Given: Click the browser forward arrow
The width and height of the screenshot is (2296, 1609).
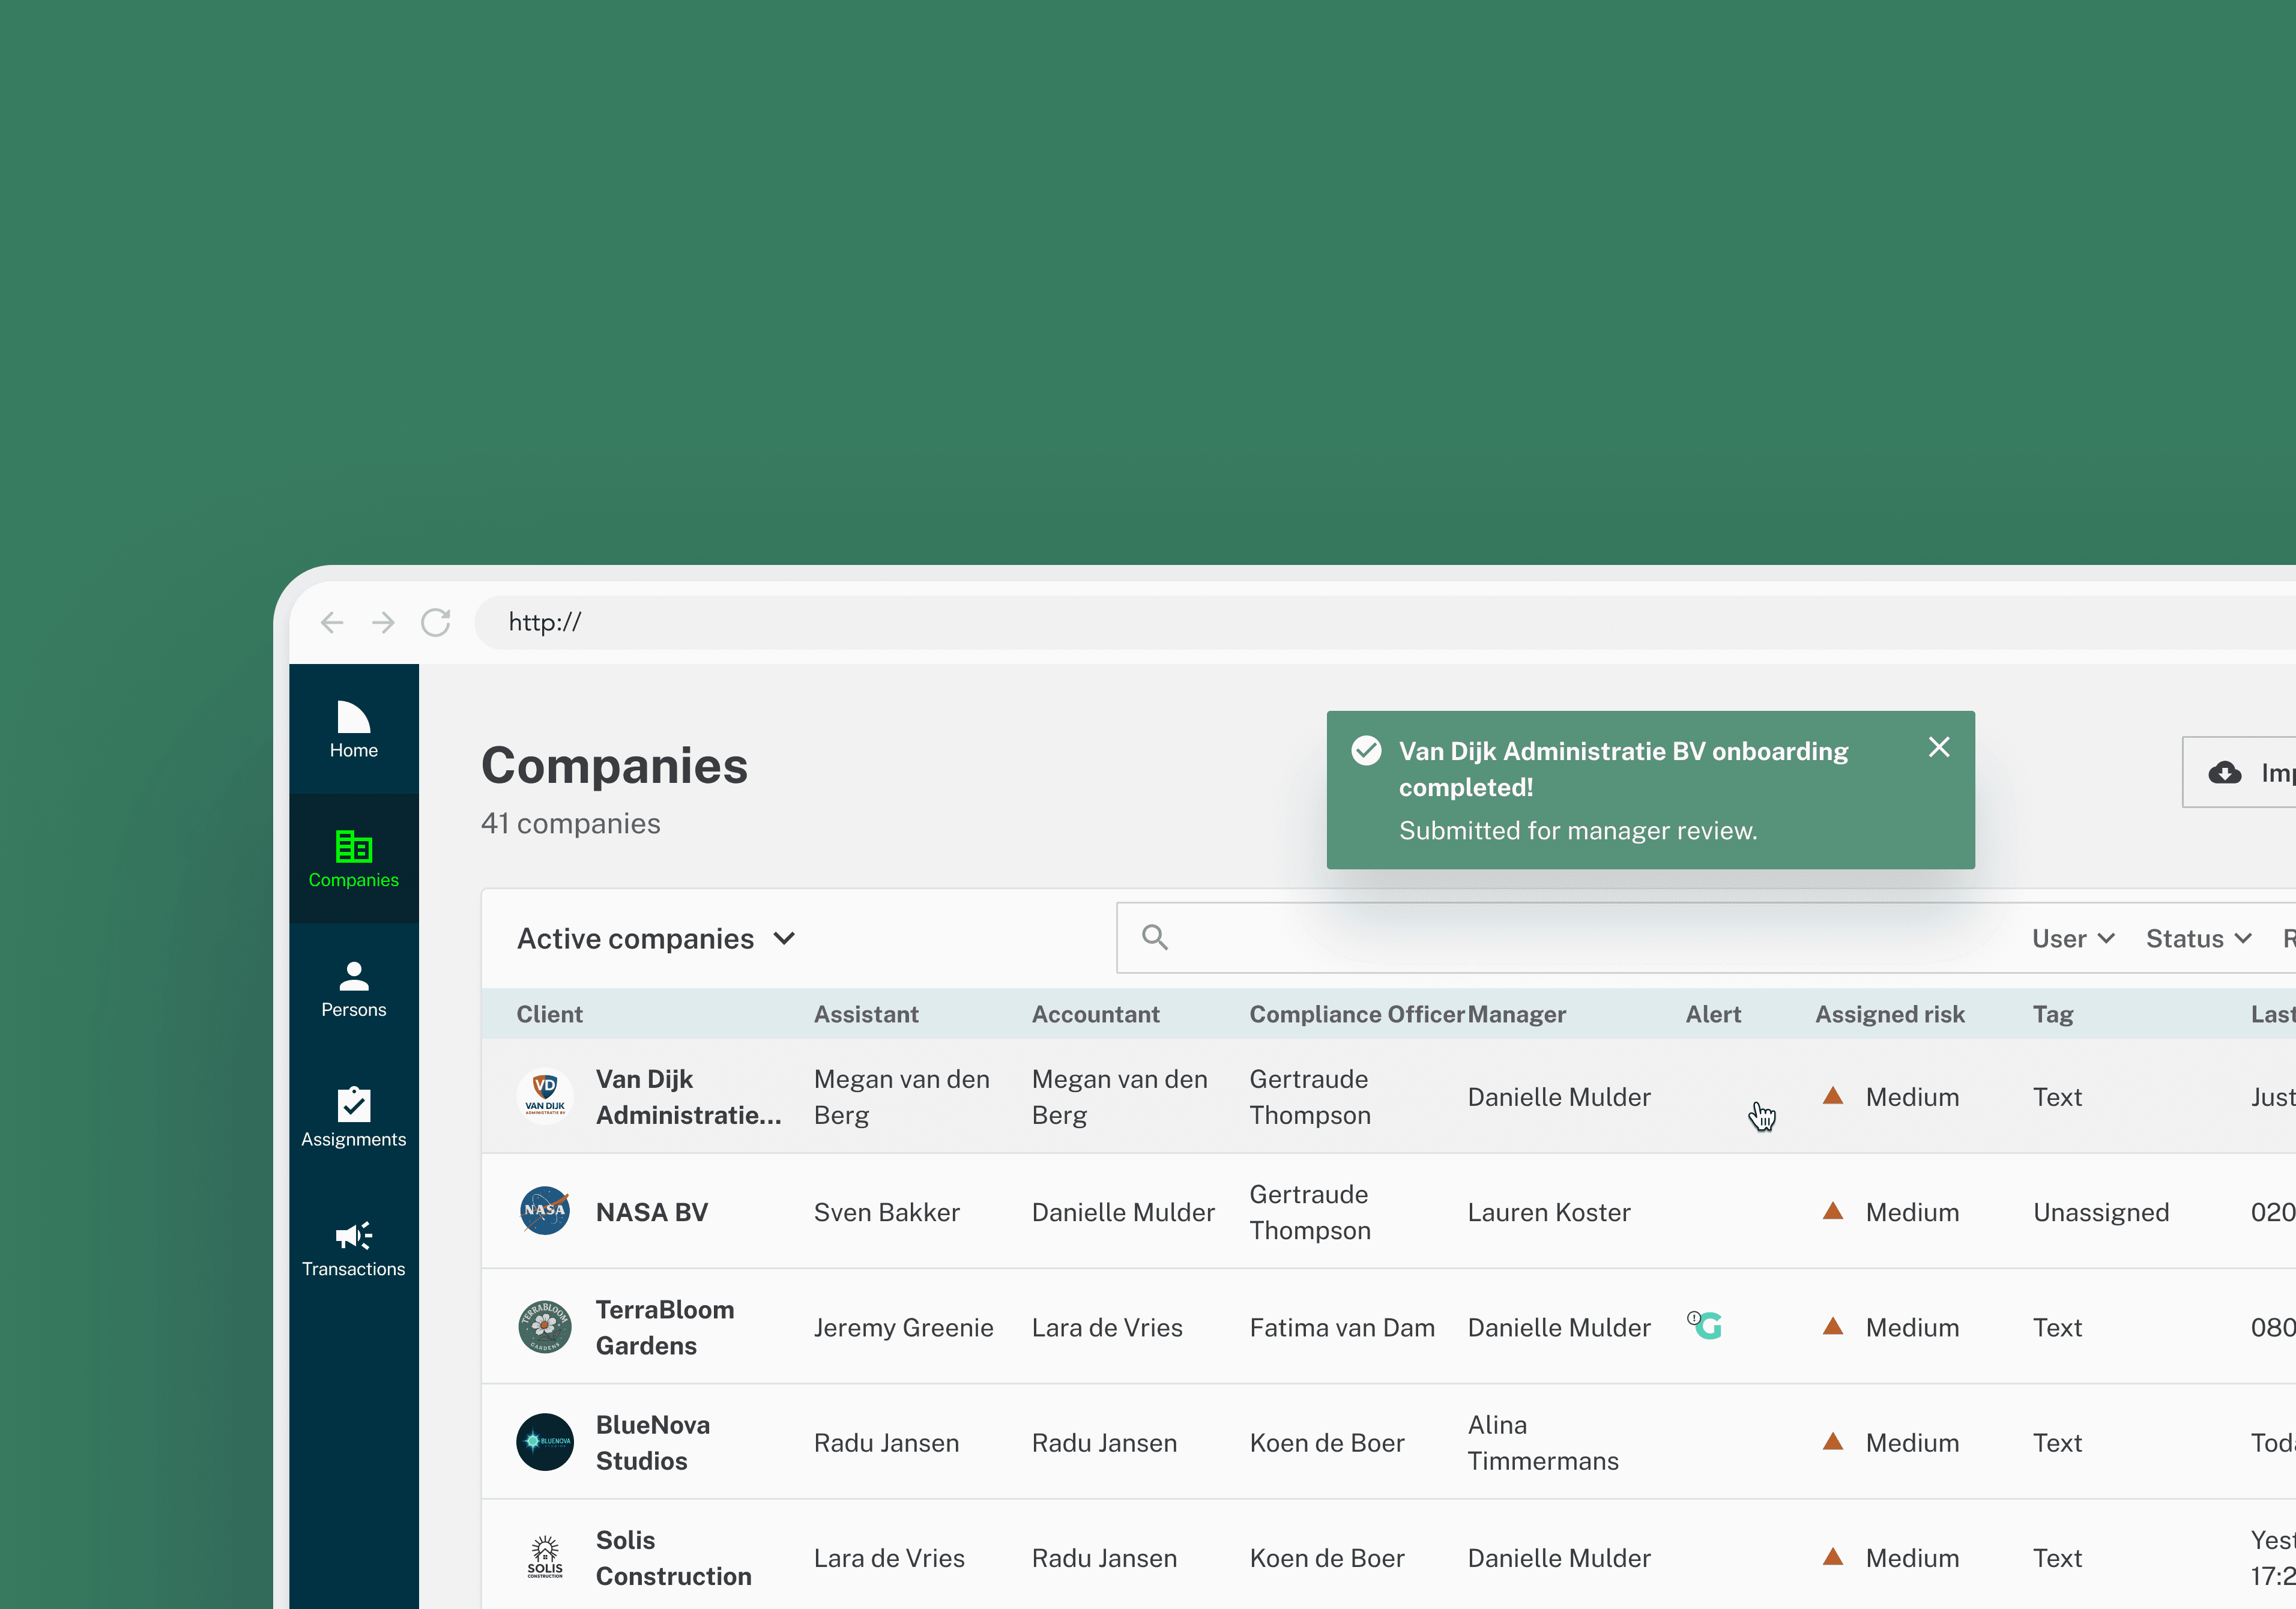Looking at the screenshot, I should [x=383, y=623].
